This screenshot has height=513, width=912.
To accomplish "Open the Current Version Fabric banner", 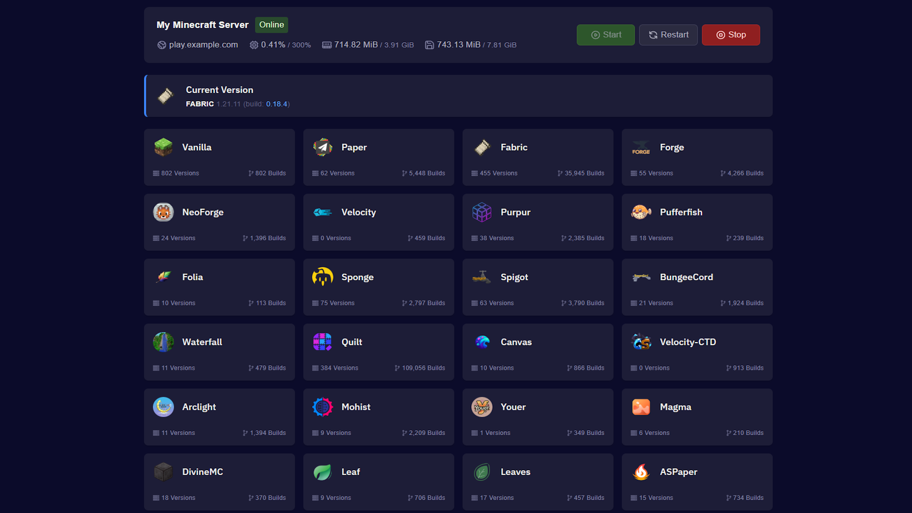I will [458, 96].
